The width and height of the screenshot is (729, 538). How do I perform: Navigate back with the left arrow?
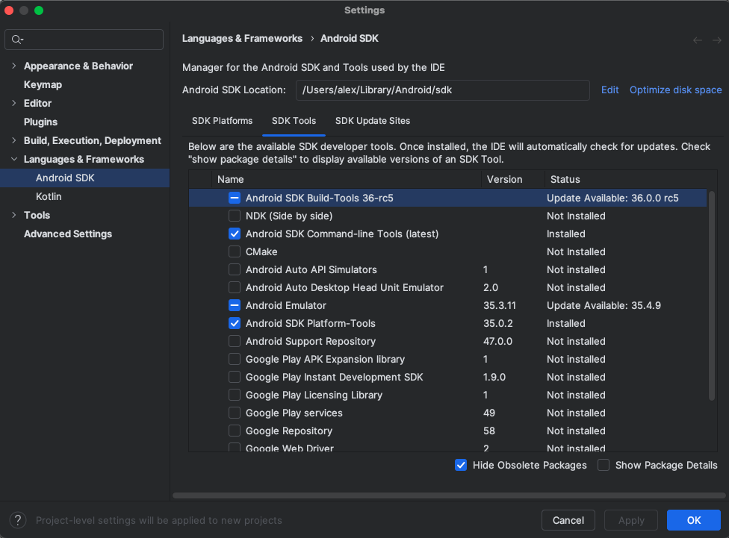pos(698,40)
